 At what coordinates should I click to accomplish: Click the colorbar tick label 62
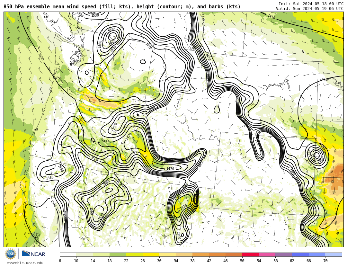pos(292,261)
